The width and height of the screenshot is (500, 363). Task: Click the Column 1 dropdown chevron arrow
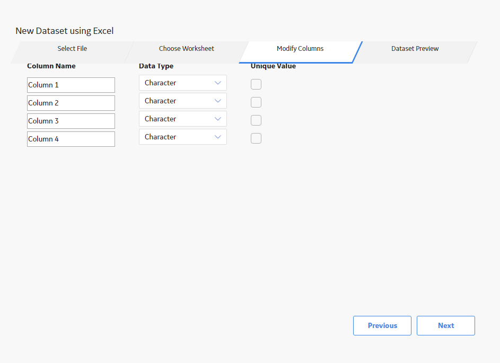click(x=218, y=83)
